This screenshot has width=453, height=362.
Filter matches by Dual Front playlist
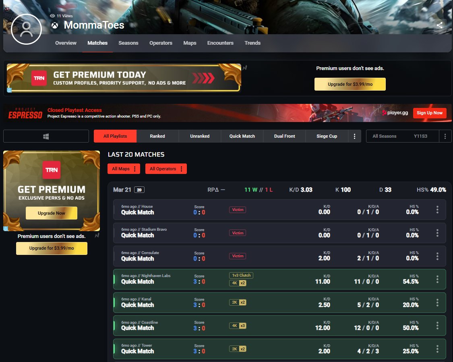coord(285,136)
